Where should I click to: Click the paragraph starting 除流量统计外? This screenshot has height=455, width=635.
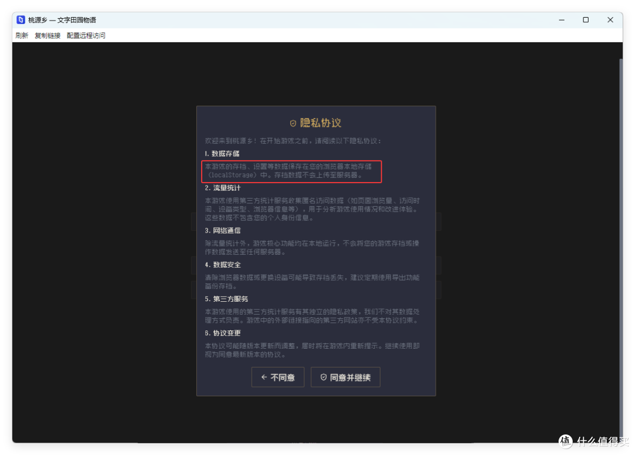(312, 248)
